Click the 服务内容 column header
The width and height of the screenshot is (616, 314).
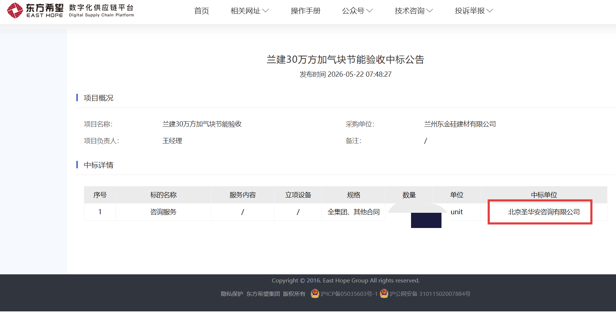242,195
